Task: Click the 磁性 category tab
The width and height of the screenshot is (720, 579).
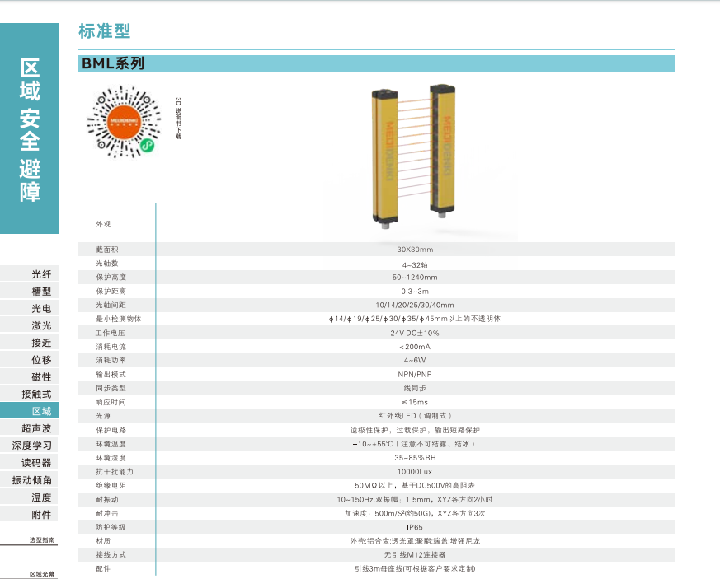Action: tap(40, 377)
